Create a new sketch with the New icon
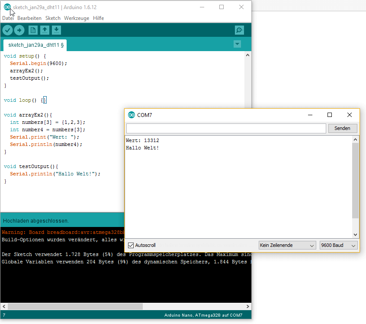Image resolution: width=366 pixels, height=324 pixels. [33, 30]
